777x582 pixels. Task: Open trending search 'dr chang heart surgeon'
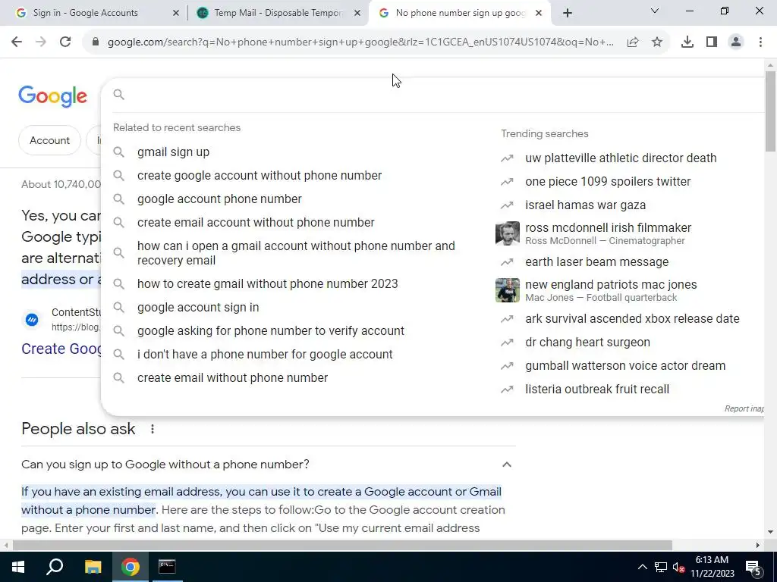[588, 343]
